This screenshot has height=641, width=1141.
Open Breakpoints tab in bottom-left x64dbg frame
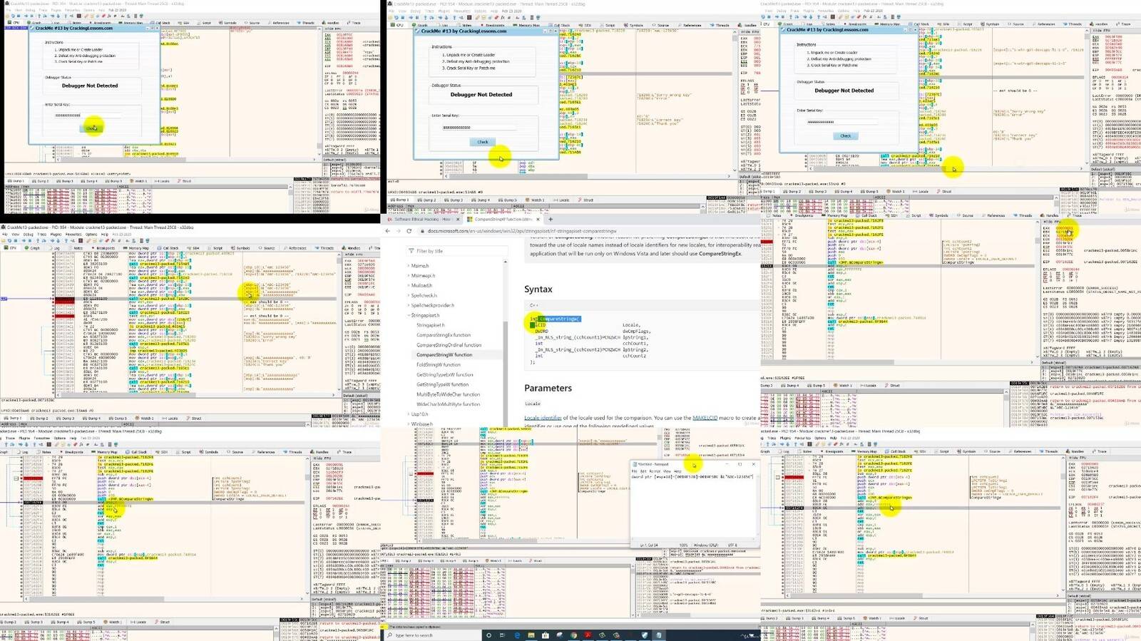(71, 451)
